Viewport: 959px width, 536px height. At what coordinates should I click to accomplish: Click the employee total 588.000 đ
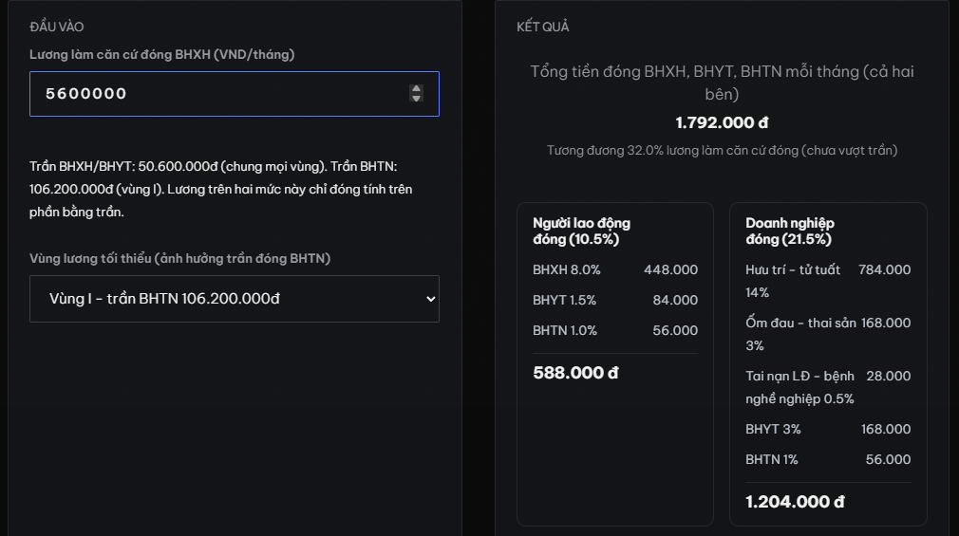(575, 373)
